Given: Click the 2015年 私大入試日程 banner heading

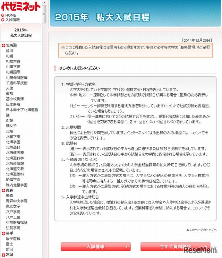Looking at the screenshot, I should 102,17.
